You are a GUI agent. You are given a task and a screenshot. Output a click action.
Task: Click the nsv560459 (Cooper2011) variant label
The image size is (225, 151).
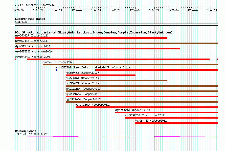tap(32, 35)
